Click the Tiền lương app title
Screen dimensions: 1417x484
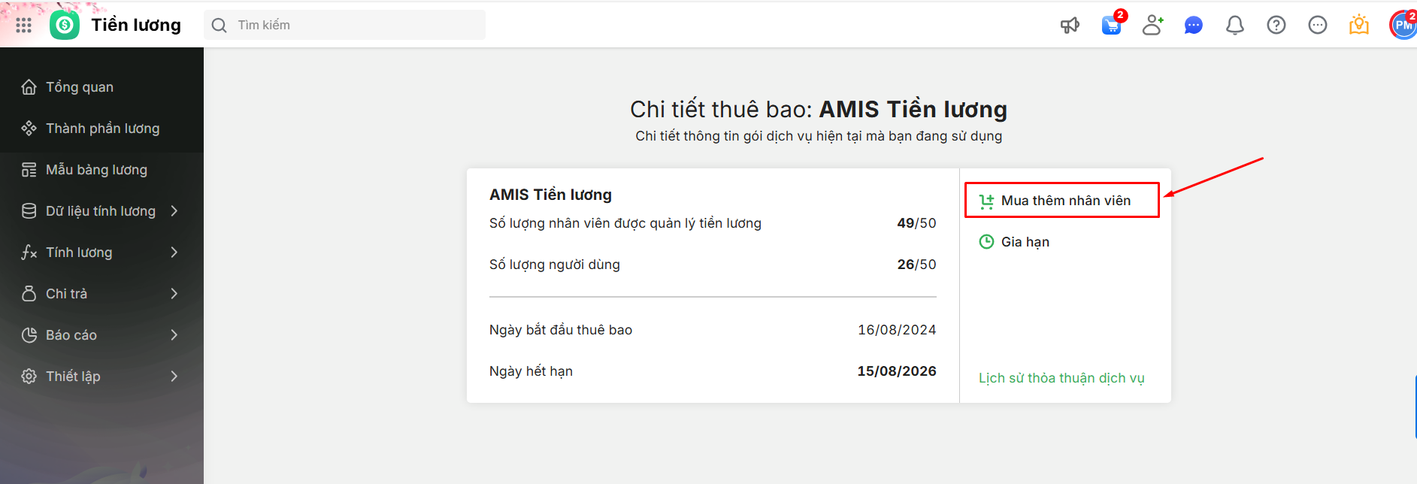pos(136,25)
